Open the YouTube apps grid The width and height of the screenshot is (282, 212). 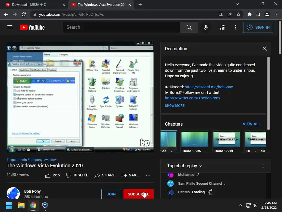click(x=222, y=27)
